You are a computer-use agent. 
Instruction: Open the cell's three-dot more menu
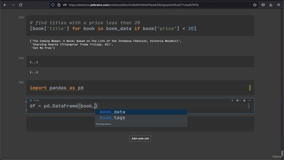[x=249, y=100]
